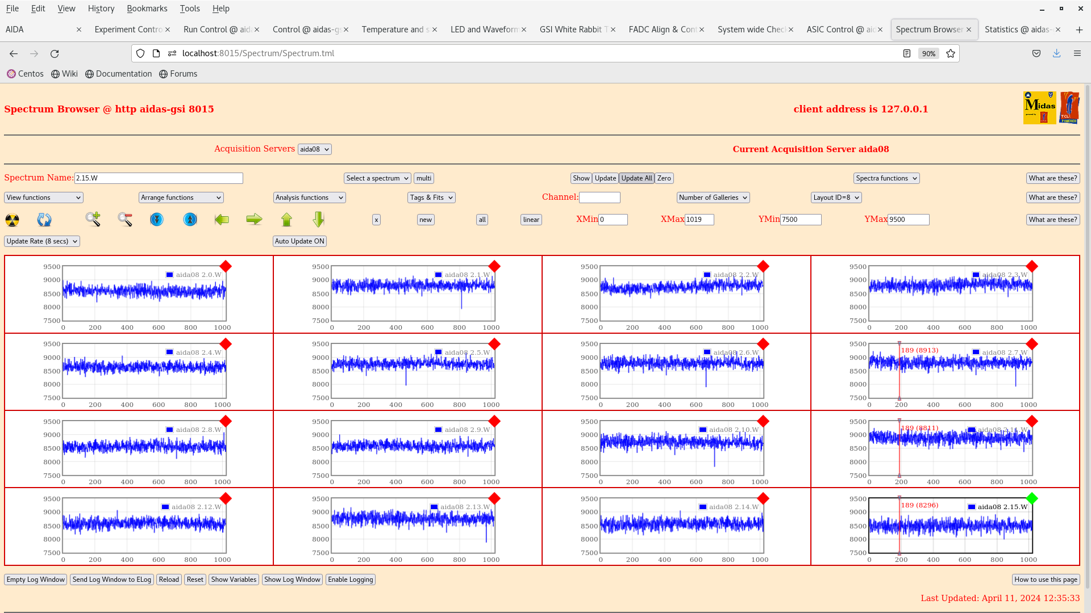Click the multi button
The image size is (1091, 613).
(424, 178)
